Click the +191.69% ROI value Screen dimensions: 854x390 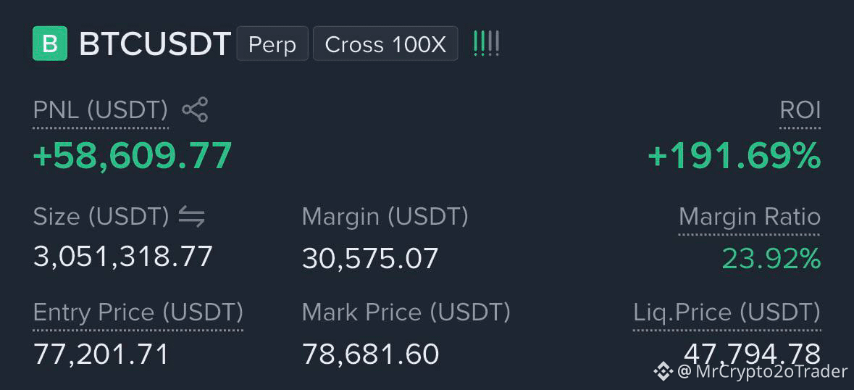pos(734,156)
